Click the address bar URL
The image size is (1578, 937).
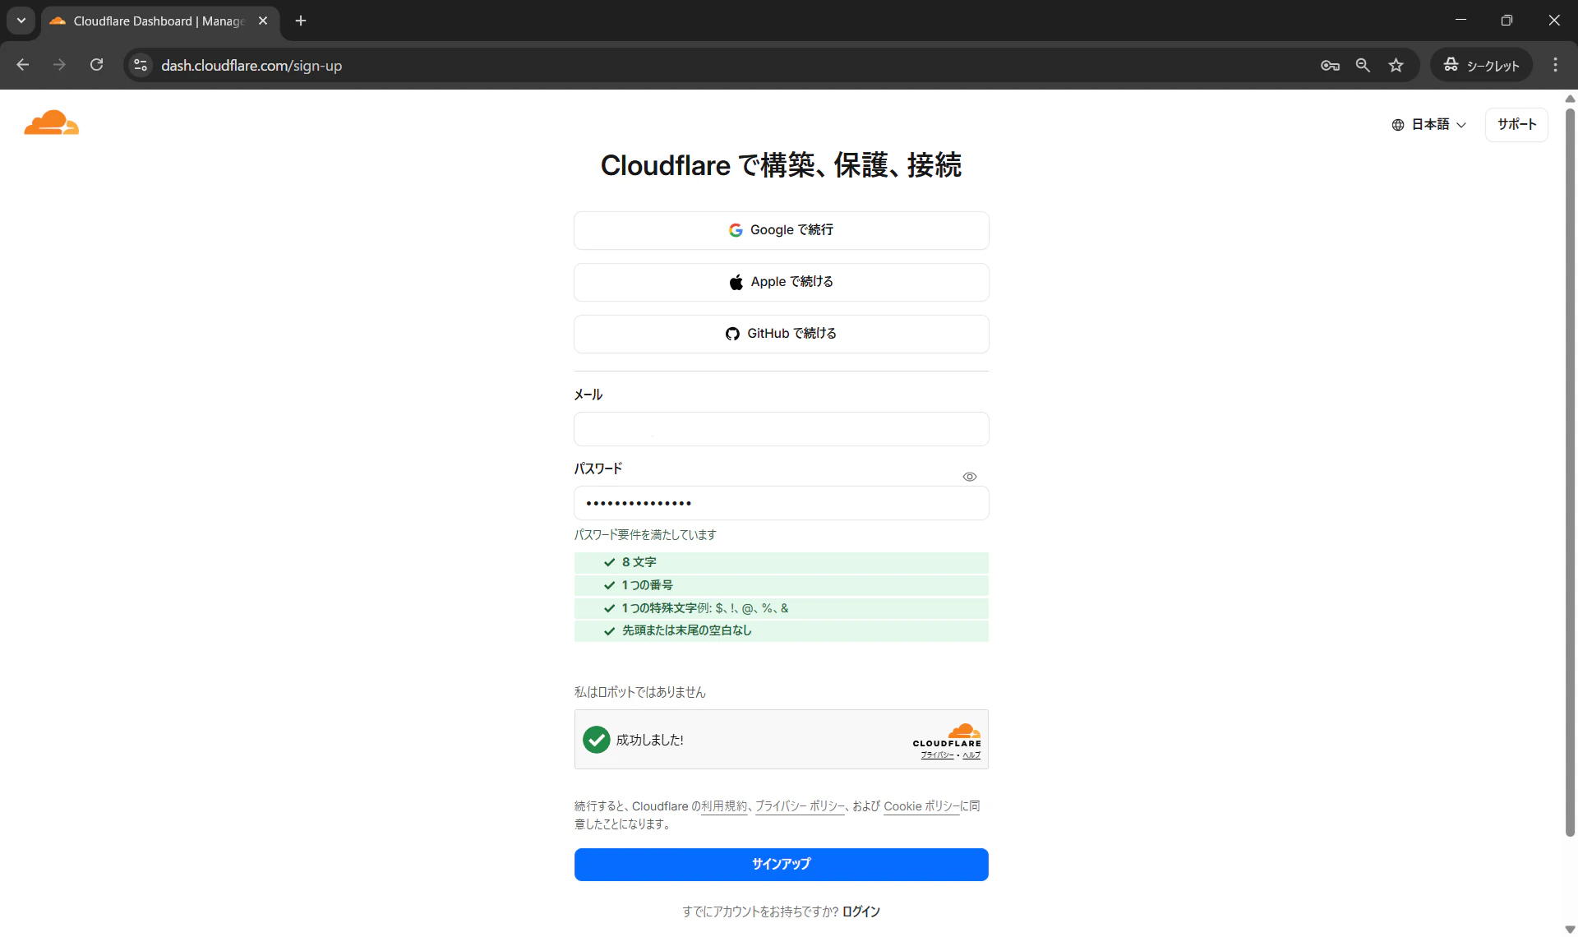click(x=251, y=66)
